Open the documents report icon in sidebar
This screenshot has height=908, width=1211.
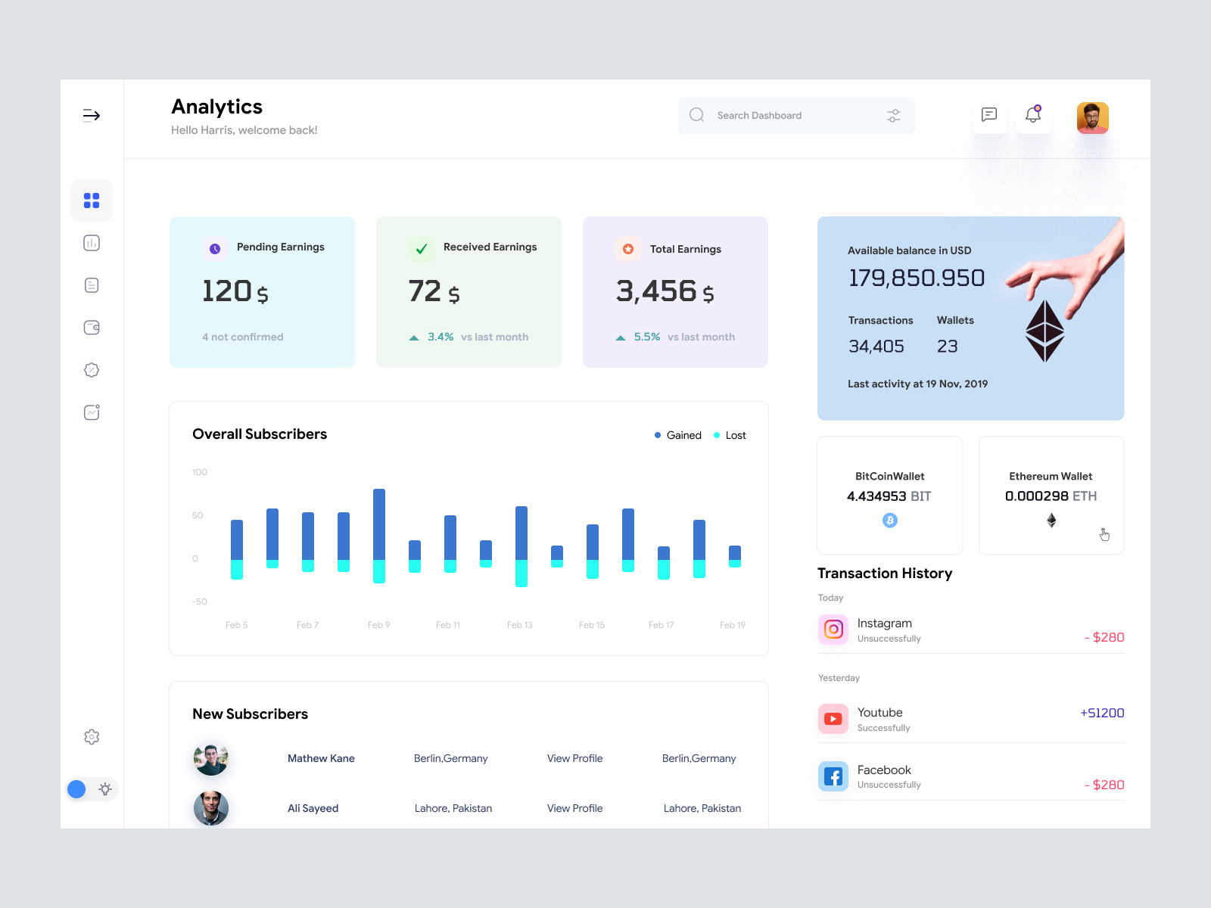point(92,285)
